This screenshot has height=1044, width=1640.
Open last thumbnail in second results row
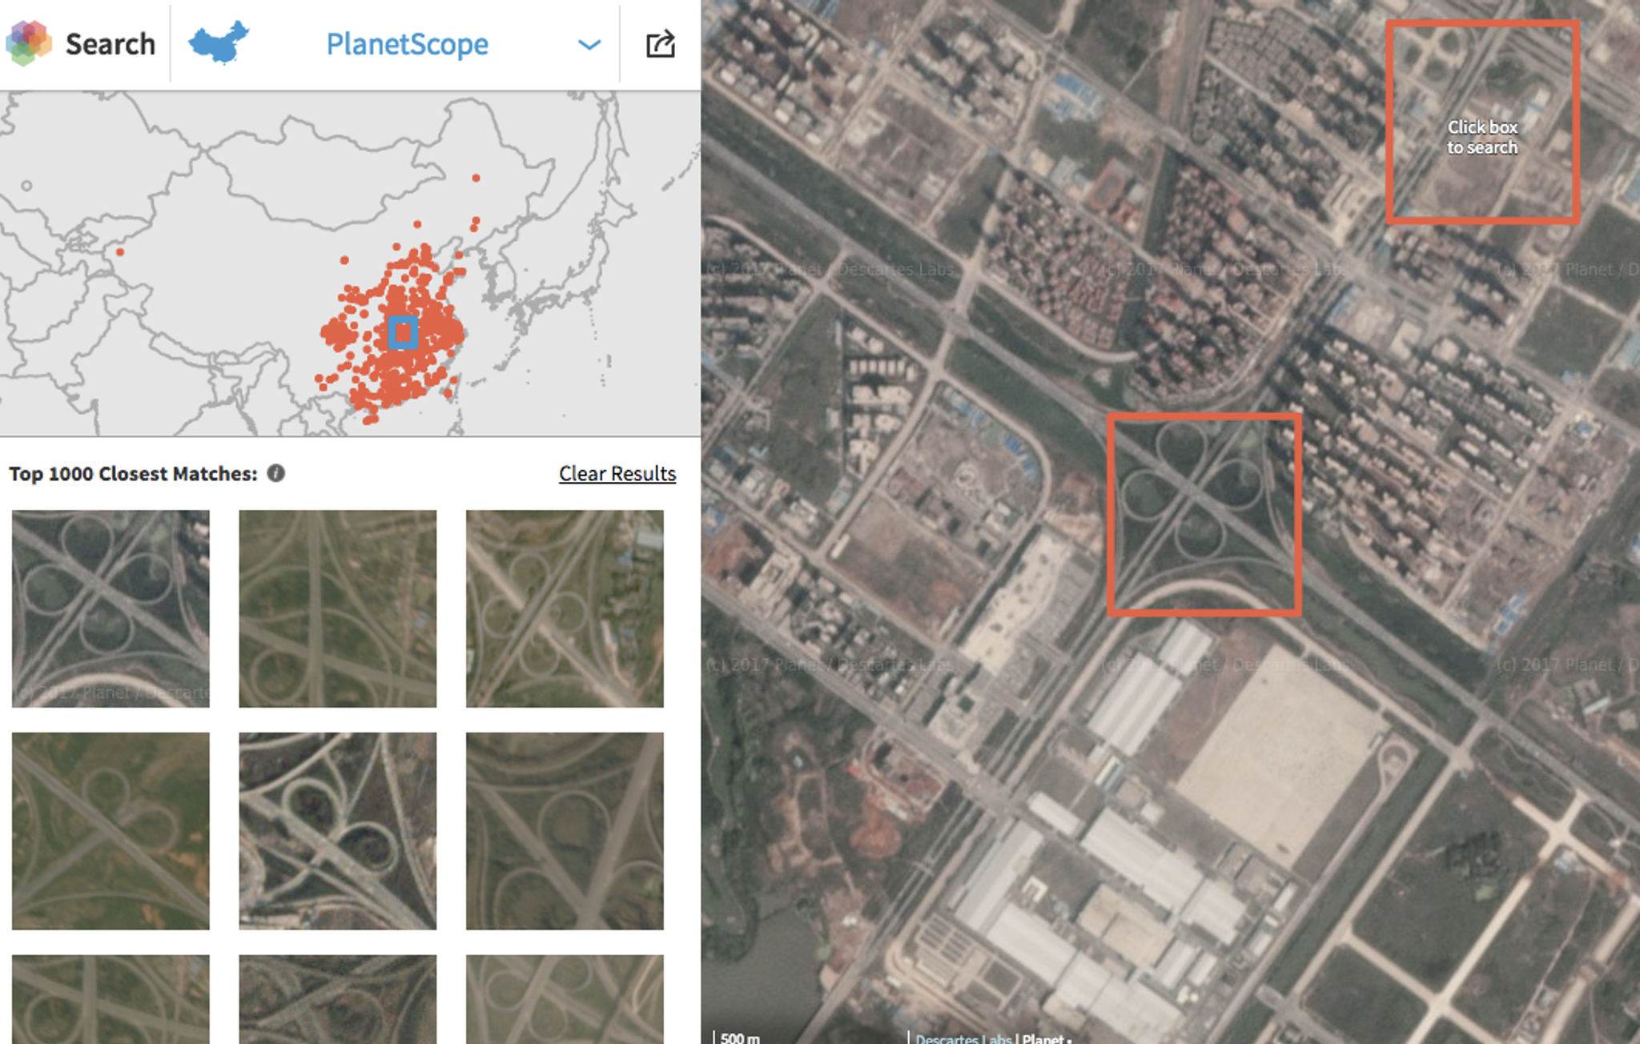coord(565,830)
